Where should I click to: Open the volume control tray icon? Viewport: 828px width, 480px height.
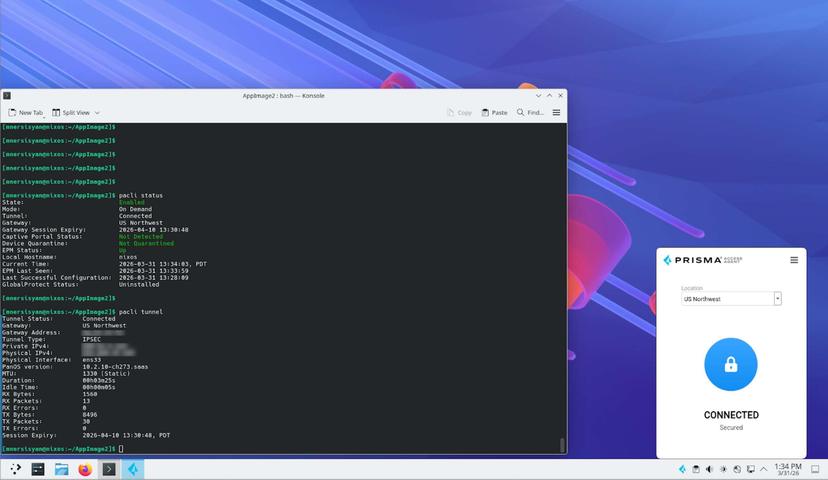(x=709, y=469)
